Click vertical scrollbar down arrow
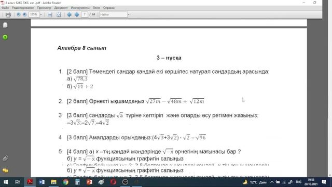Image resolution: width=332 pixels, height=187 pixels. point(330,175)
